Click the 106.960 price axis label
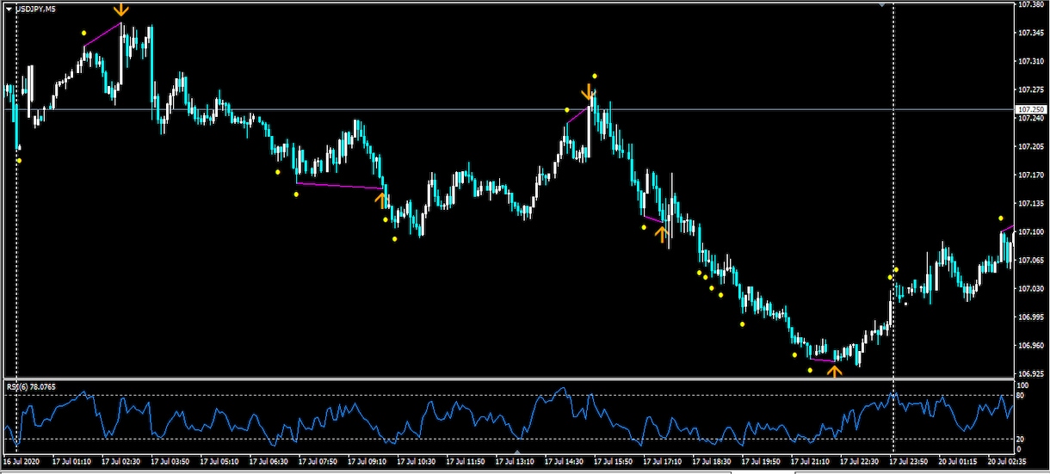Image resolution: width=1050 pixels, height=474 pixels. click(1030, 345)
